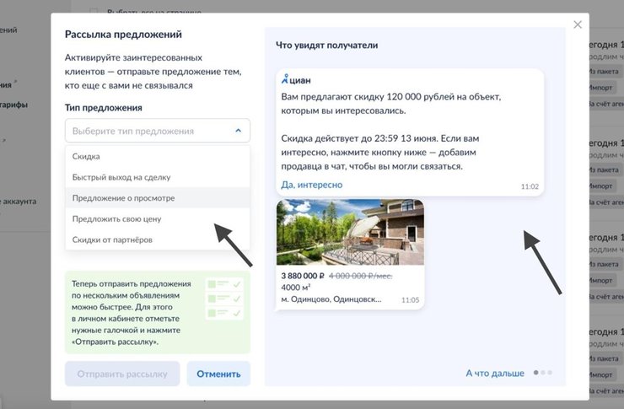Click price text 3 880 000 ₽

pos(303,276)
